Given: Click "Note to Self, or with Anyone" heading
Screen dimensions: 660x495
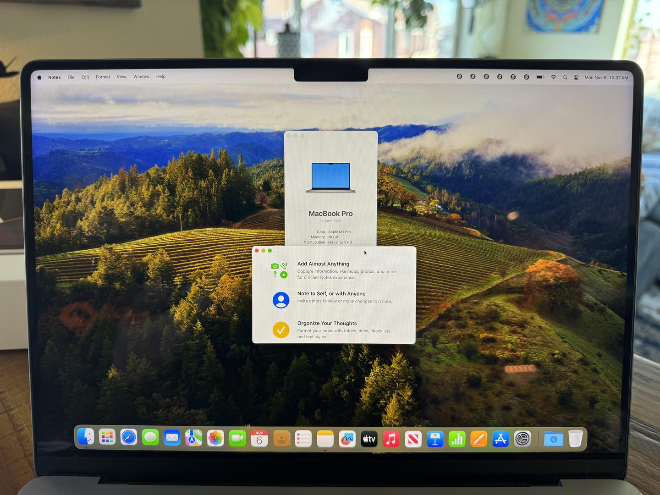Looking at the screenshot, I should point(331,294).
